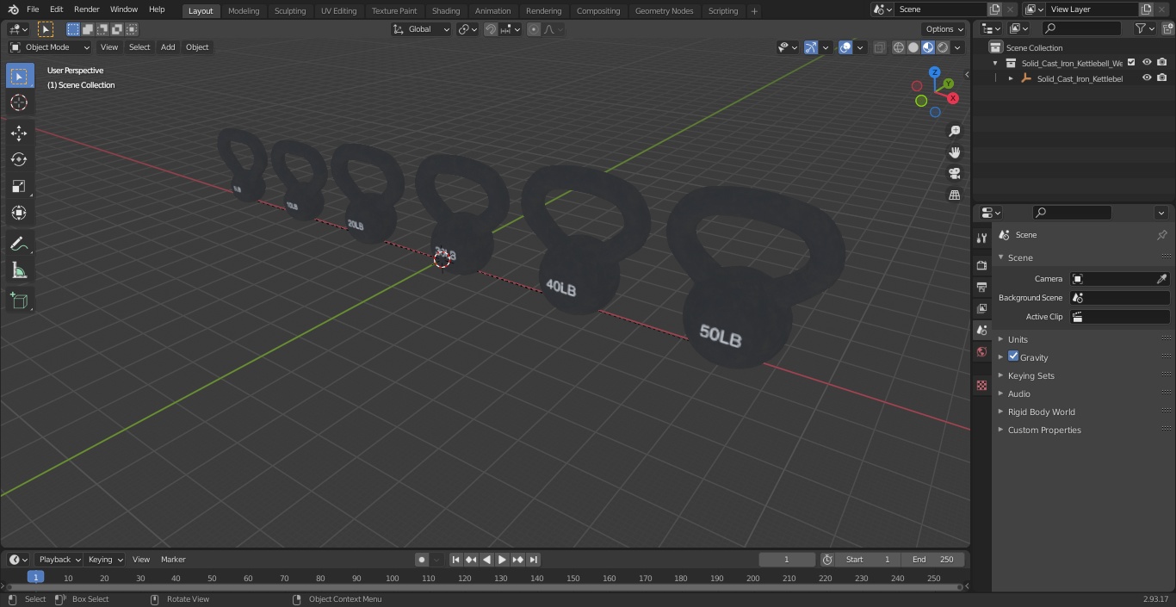Image resolution: width=1176 pixels, height=607 pixels.
Task: Toggle auto keying record button
Action: [x=422, y=560]
